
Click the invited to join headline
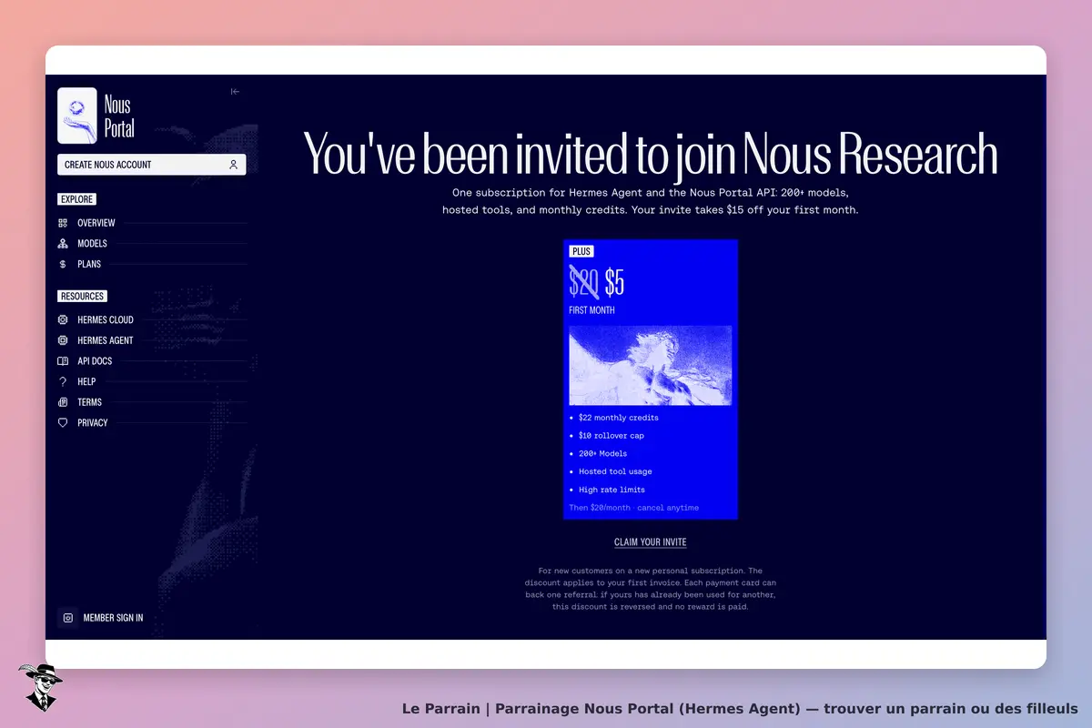pos(650,153)
